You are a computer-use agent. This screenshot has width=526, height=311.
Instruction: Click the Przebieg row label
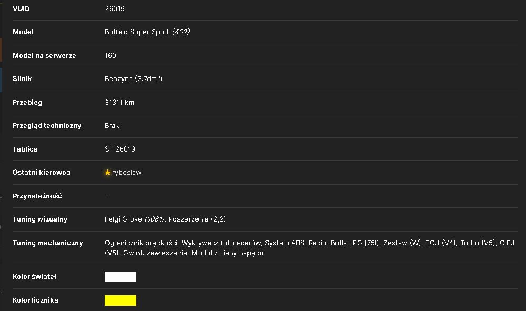27,103
